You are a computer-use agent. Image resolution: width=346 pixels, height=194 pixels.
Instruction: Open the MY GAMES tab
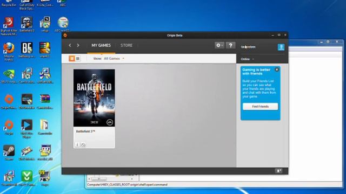[101, 45]
